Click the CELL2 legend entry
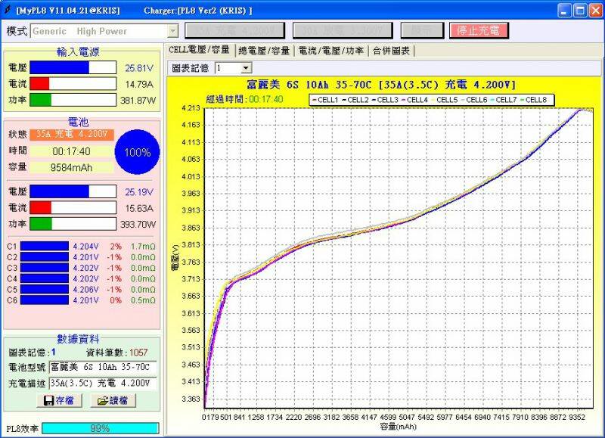Image resolution: width=605 pixels, height=438 pixels. point(355,100)
